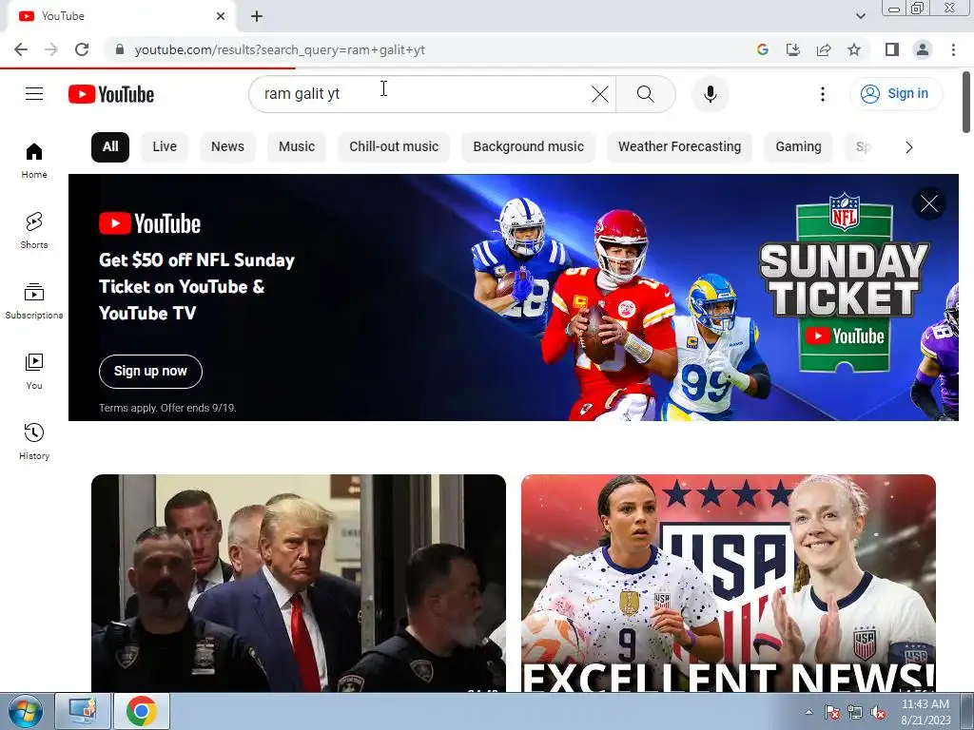Open the YouTube hamburger guide menu
The height and width of the screenshot is (730, 974).
coord(34,94)
